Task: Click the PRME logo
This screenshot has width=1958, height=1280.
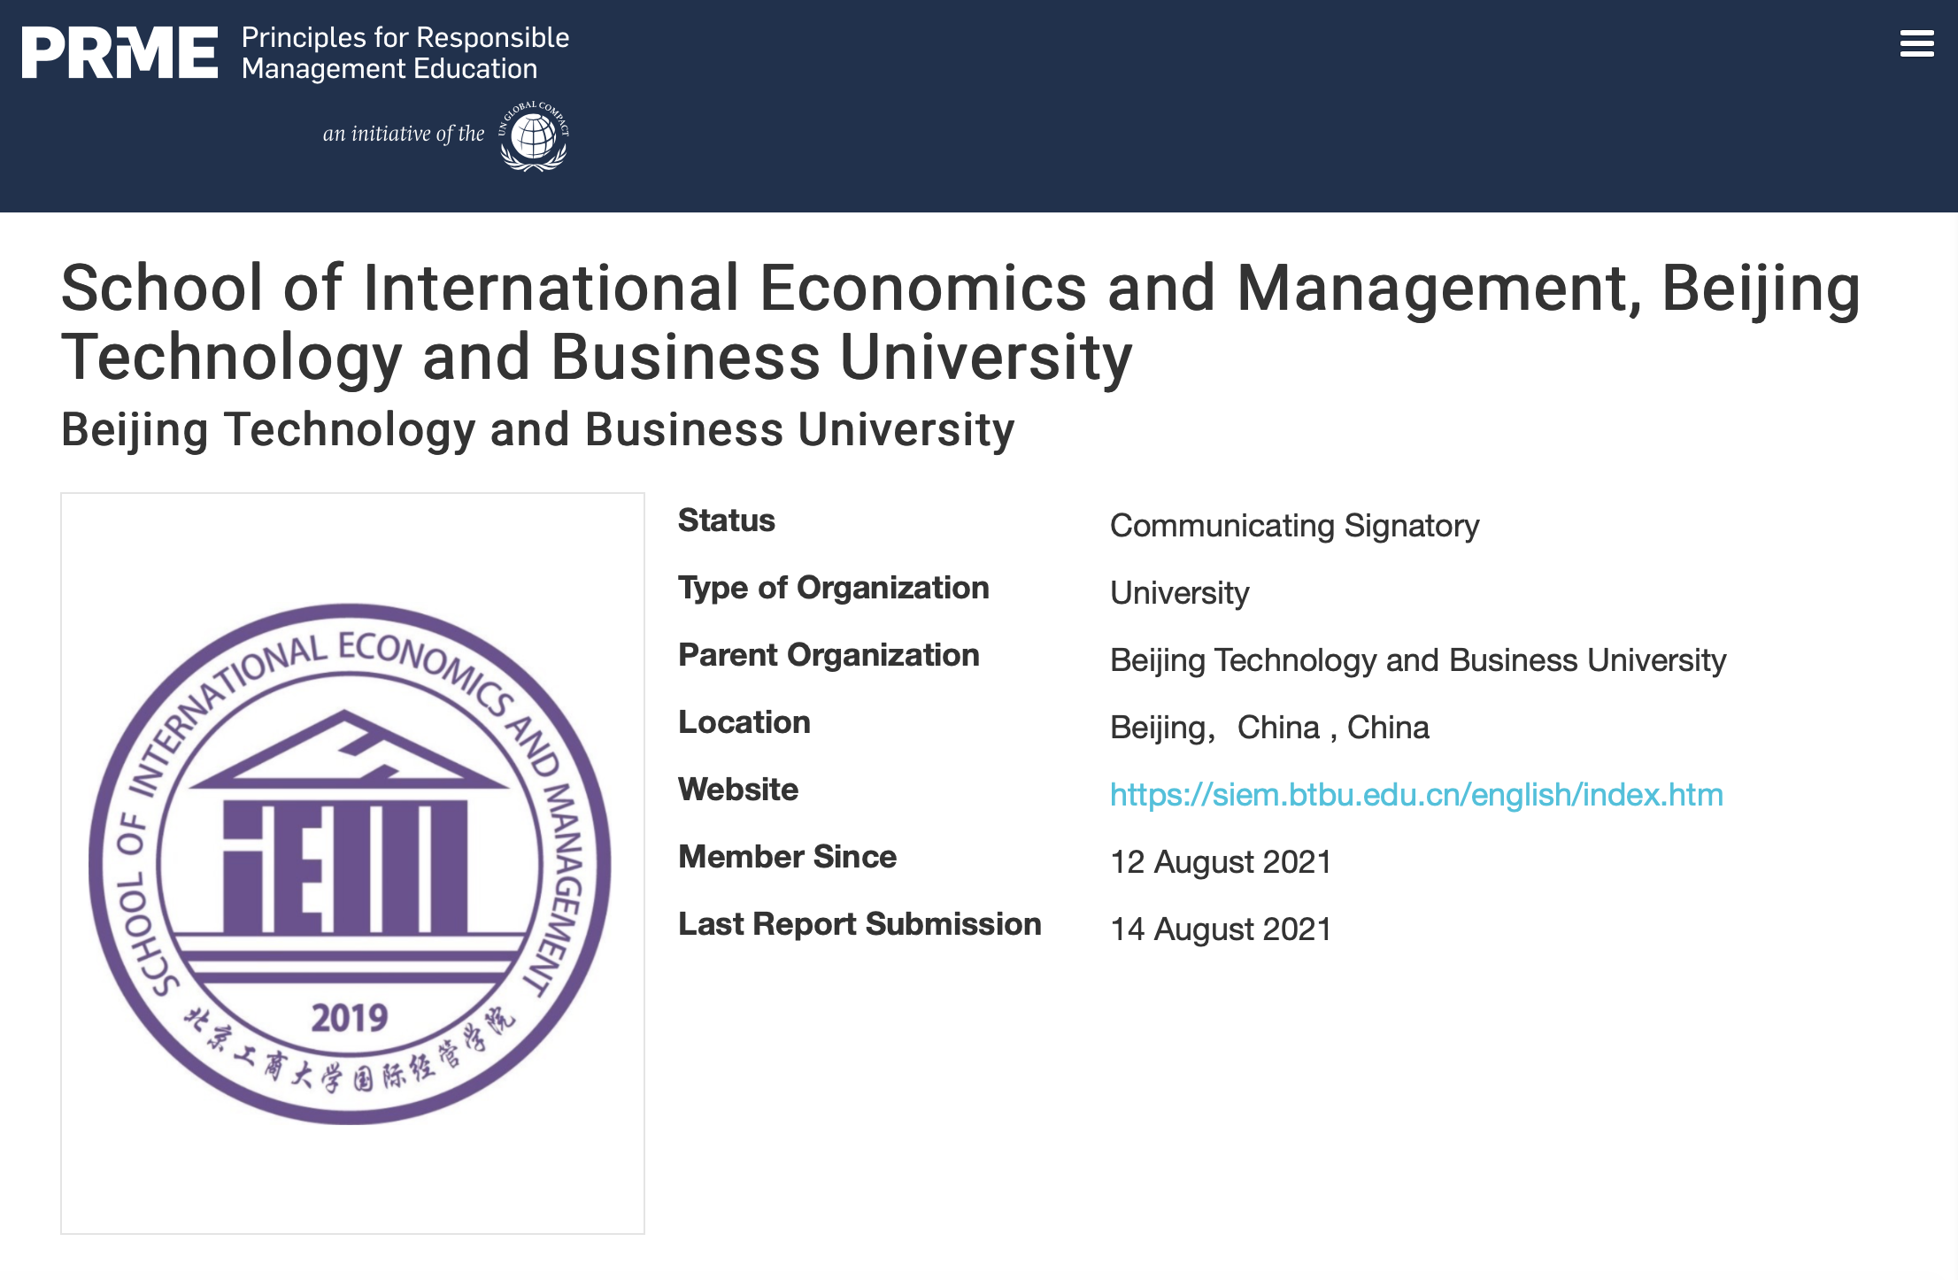Action: [x=119, y=53]
